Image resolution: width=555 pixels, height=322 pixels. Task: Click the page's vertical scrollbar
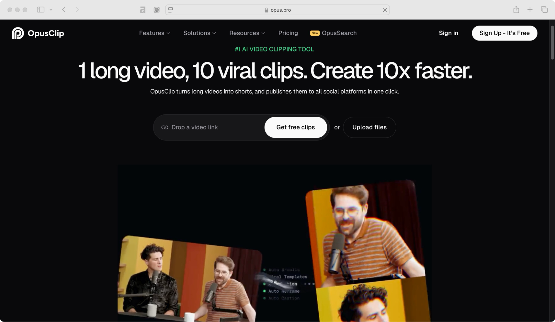[552, 43]
